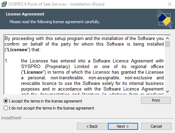This screenshot has width=175, height=133.
Task: Click the InstallShield label
Action: [11, 118]
